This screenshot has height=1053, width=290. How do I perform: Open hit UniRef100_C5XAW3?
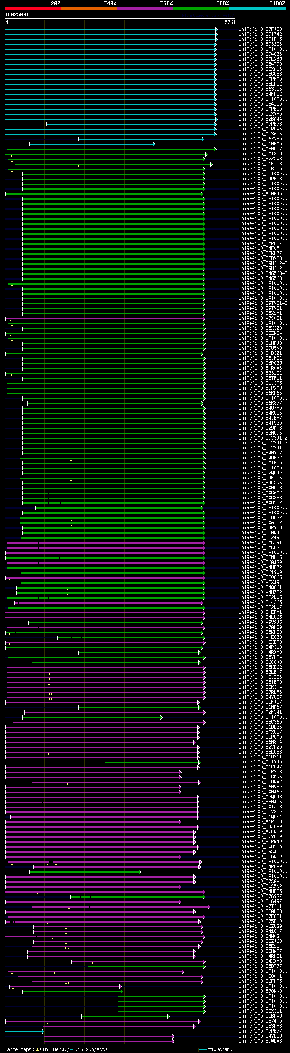pyautogui.click(x=260, y=69)
